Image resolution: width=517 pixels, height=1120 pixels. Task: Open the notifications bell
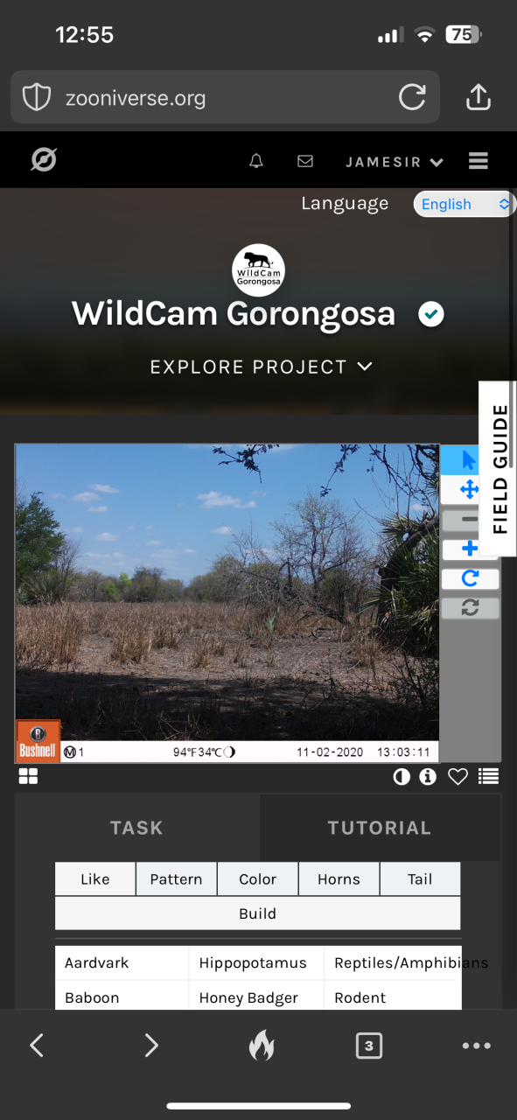256,162
